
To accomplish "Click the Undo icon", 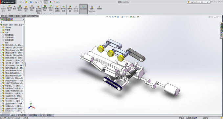I will pyautogui.click(x=41, y=2).
